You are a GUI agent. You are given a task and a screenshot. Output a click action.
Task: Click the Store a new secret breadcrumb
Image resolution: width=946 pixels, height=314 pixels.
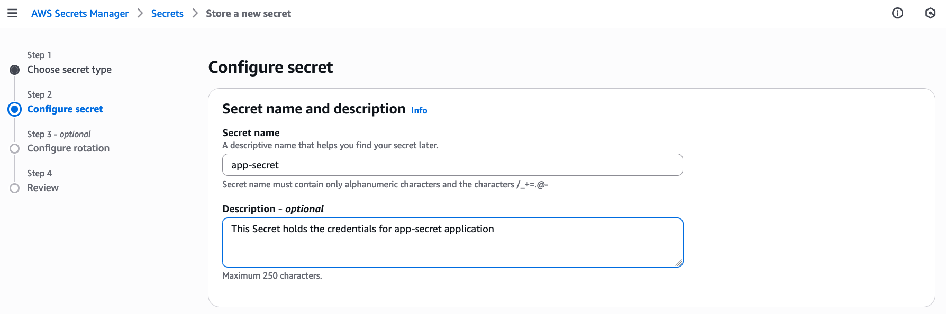pyautogui.click(x=248, y=14)
